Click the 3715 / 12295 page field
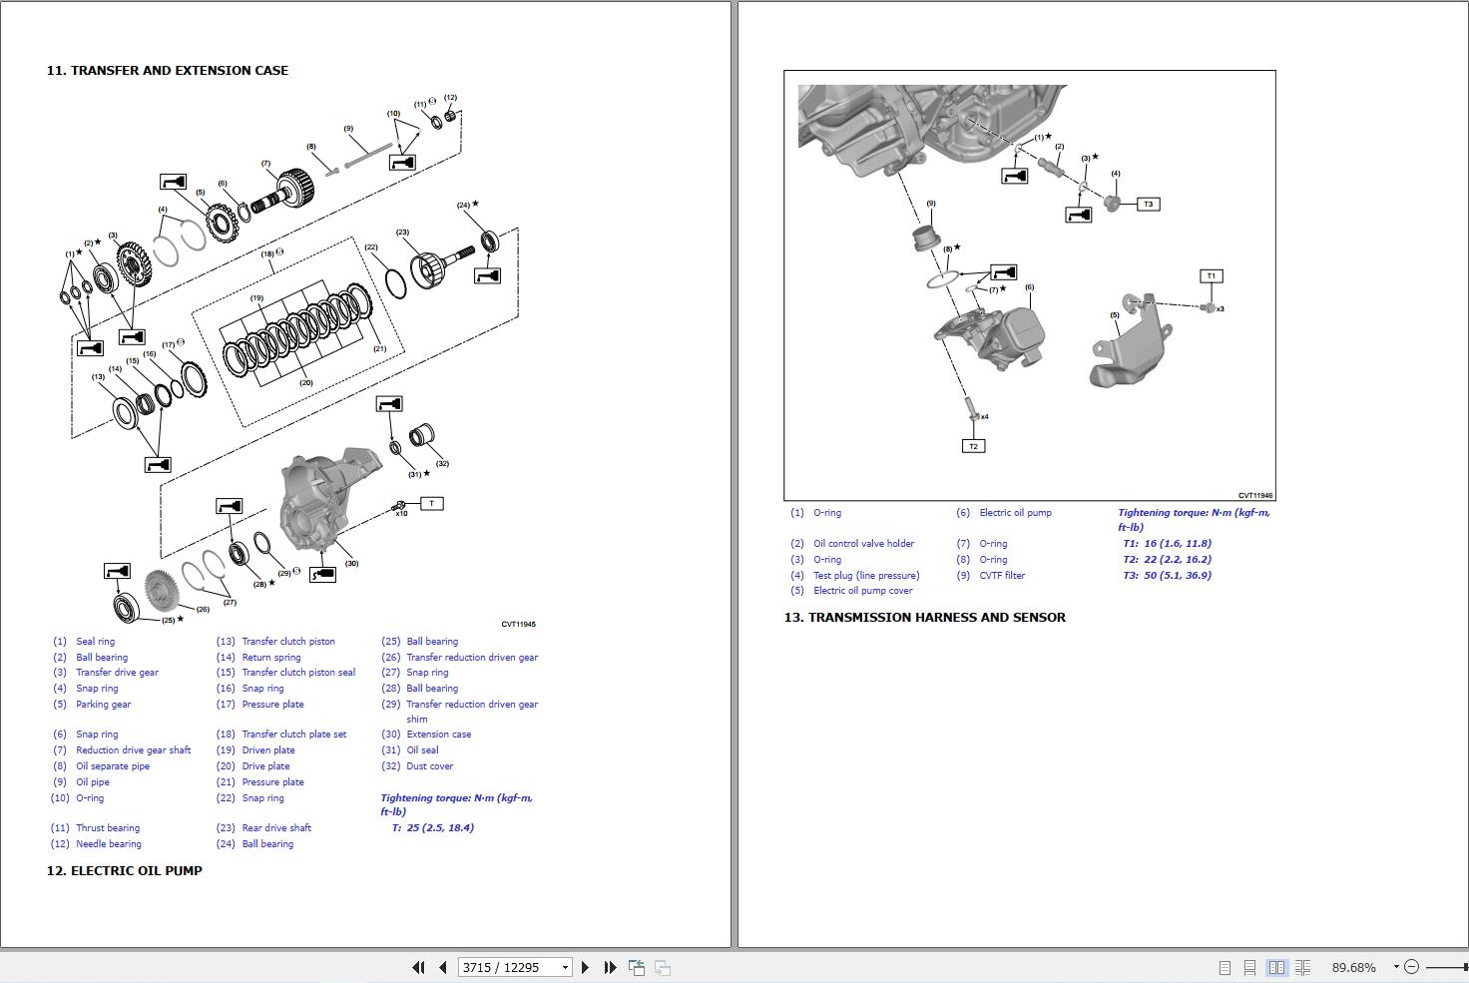 [504, 967]
